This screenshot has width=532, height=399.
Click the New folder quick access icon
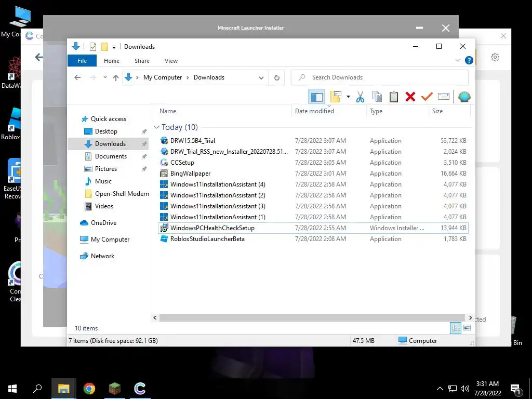[x=104, y=46]
